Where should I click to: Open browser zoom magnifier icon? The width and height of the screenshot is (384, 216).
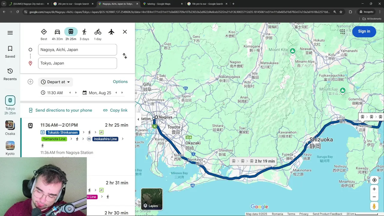[x=334, y=12]
